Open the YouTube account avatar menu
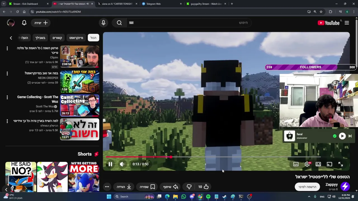The width and height of the screenshot is (358, 201). [x=11, y=23]
